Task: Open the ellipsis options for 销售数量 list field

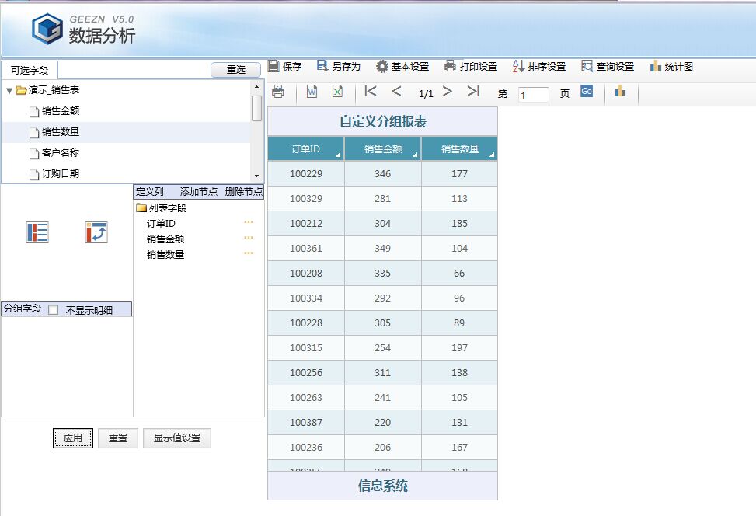Action: [249, 253]
